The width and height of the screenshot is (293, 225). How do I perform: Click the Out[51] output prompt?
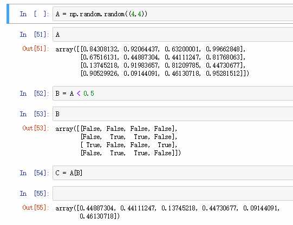36,49
